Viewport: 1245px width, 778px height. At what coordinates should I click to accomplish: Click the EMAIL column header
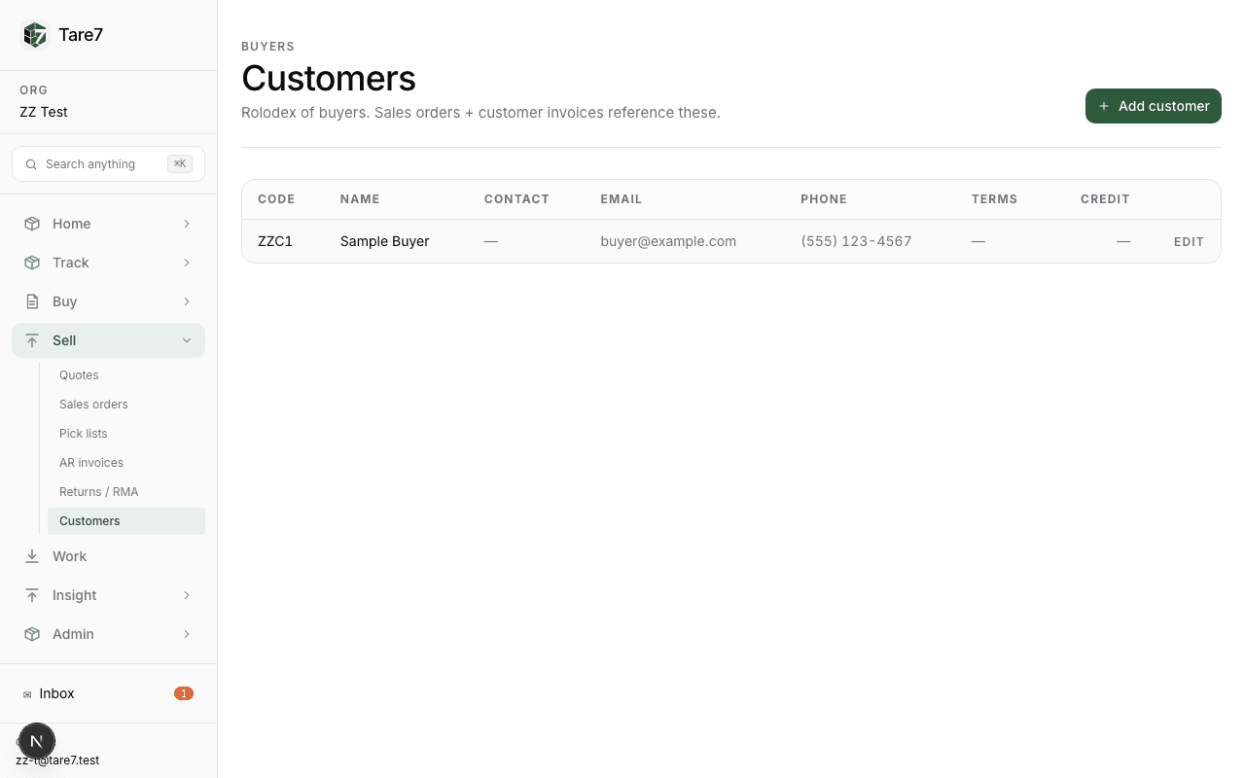622,199
